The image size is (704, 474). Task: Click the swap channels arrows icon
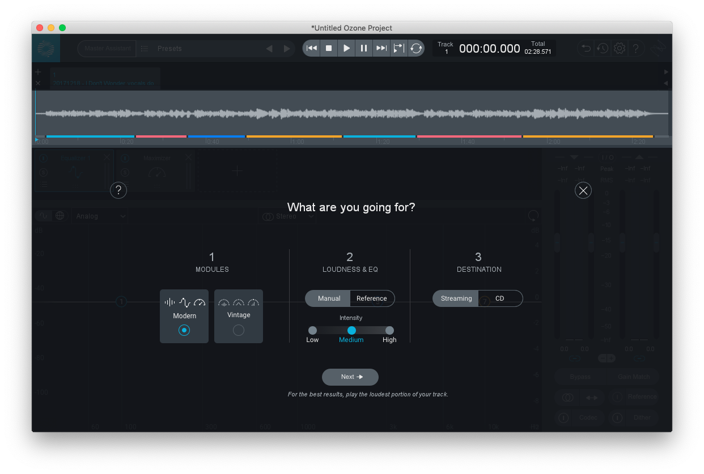pos(592,398)
